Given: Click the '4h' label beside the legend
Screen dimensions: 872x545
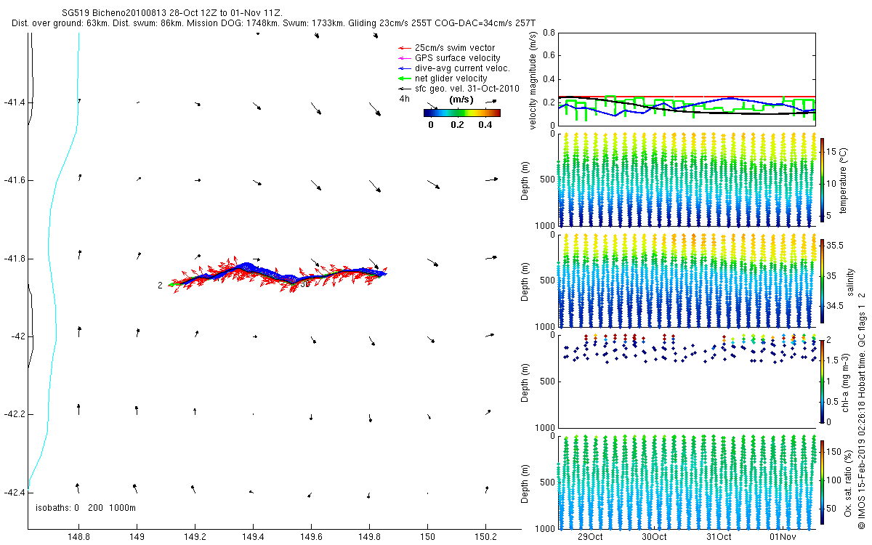Looking at the screenshot, I should click(x=404, y=98).
